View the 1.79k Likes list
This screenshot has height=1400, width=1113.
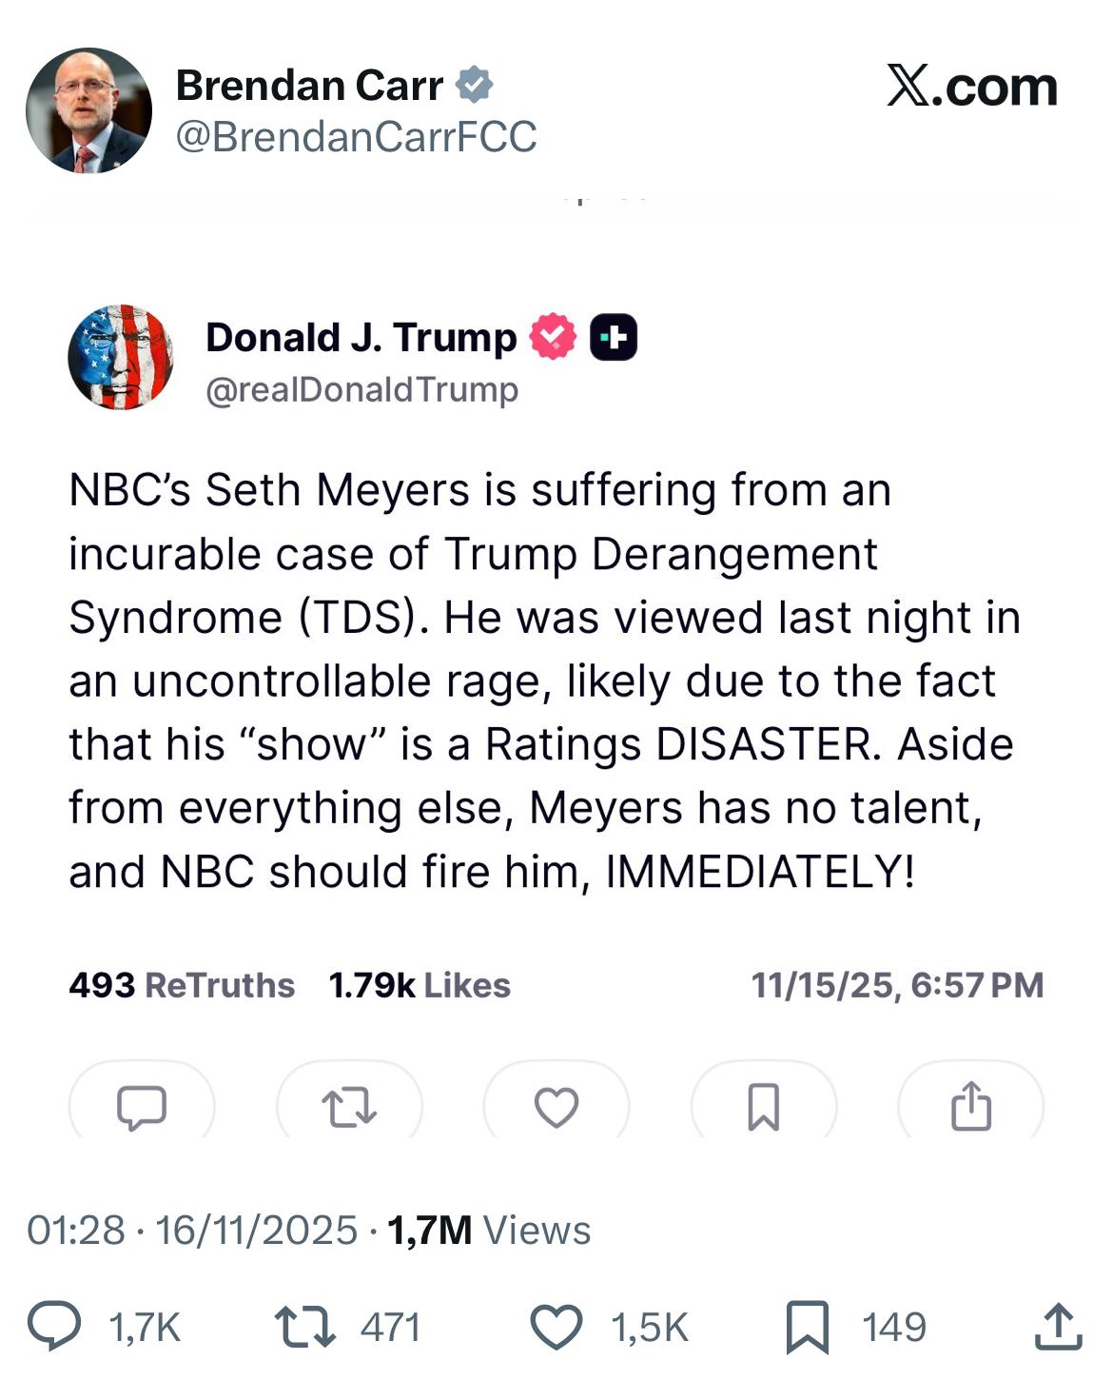419,985
